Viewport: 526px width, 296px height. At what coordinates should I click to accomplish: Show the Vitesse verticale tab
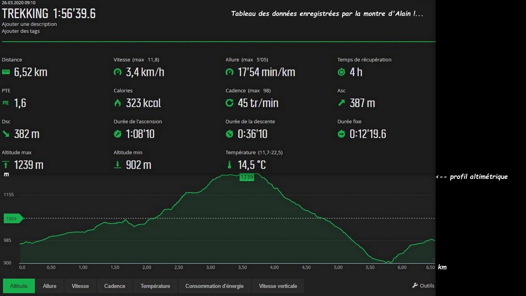pyautogui.click(x=278, y=286)
